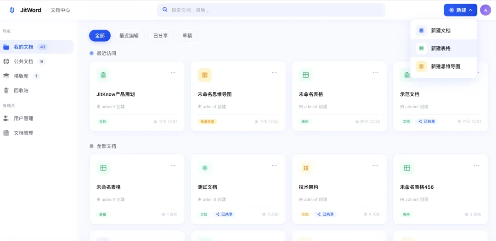Click the 技术架构 card title

pyautogui.click(x=309, y=187)
